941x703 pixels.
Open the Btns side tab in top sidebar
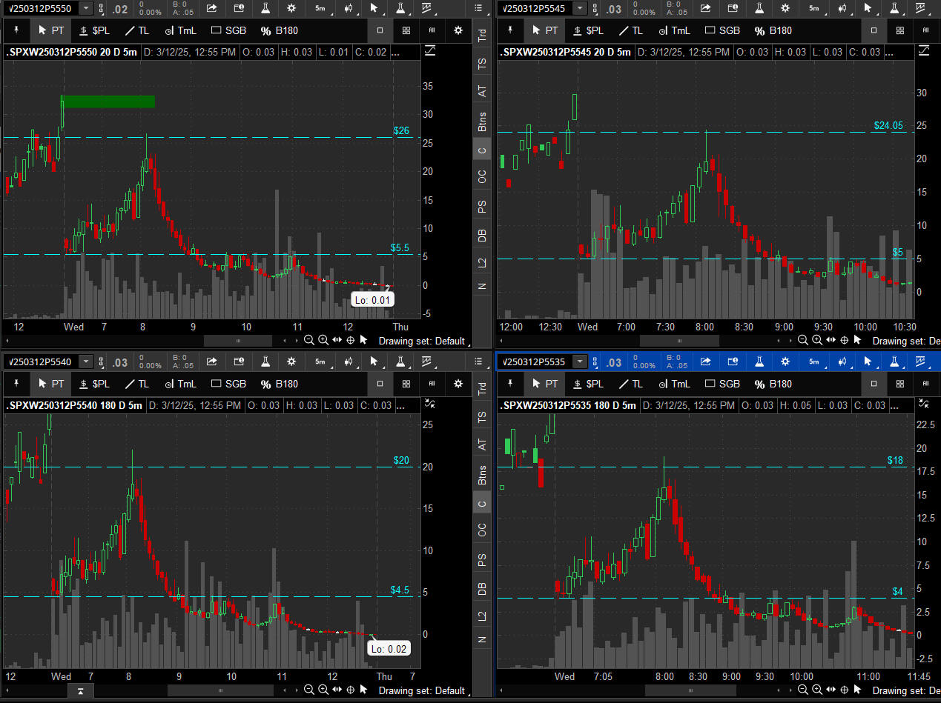click(x=482, y=121)
